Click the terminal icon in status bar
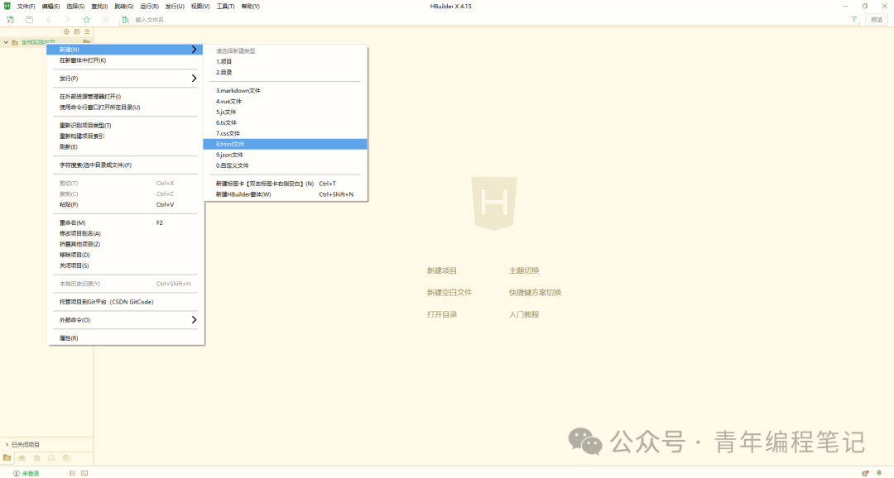894x478 pixels. tap(84, 473)
